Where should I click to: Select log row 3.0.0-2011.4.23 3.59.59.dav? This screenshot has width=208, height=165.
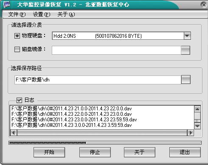pos(72,125)
